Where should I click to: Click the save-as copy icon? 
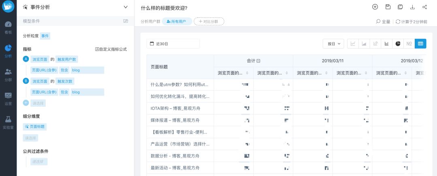click(400, 7)
